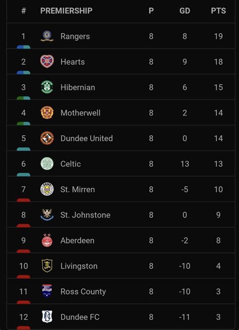Sort table by GD column header
Image resolution: width=239 pixels, height=330 pixels.
pos(185,11)
